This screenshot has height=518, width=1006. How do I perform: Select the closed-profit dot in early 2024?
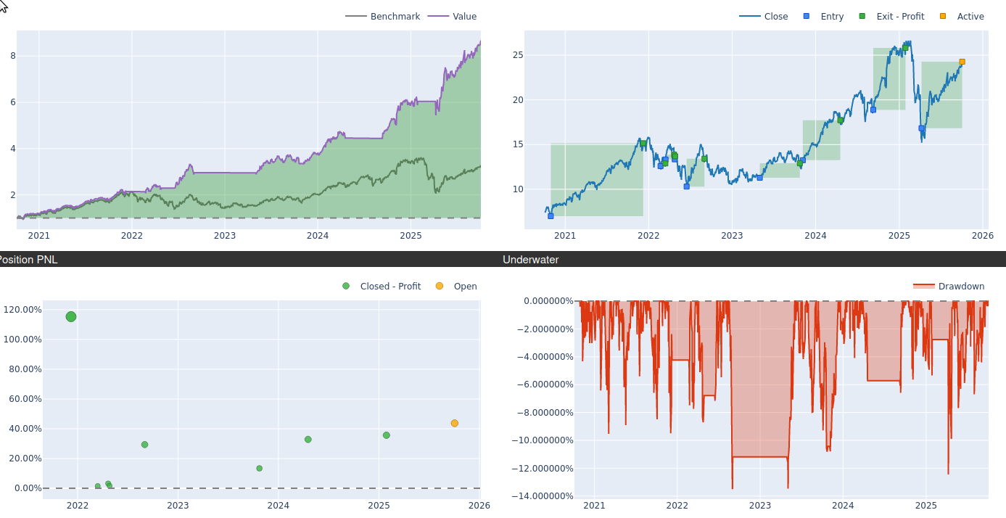coord(308,440)
